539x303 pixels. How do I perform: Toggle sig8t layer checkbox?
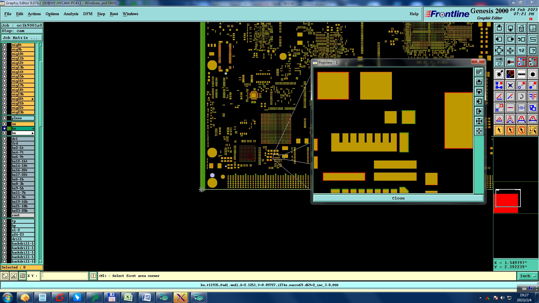[4, 45]
